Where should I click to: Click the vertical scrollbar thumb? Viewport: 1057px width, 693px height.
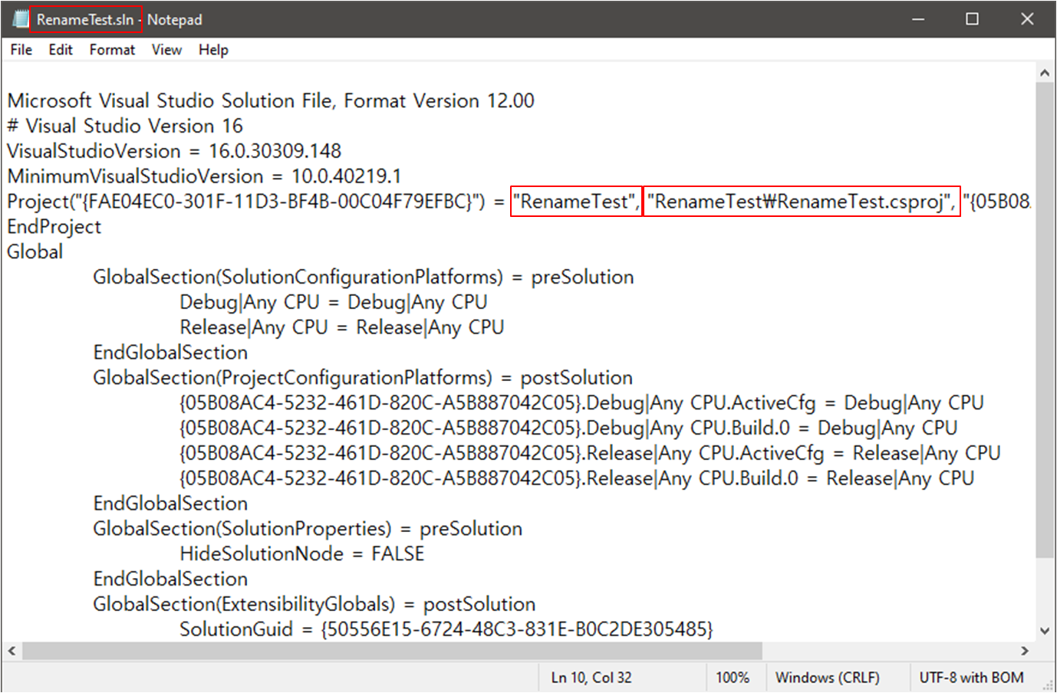[1045, 320]
